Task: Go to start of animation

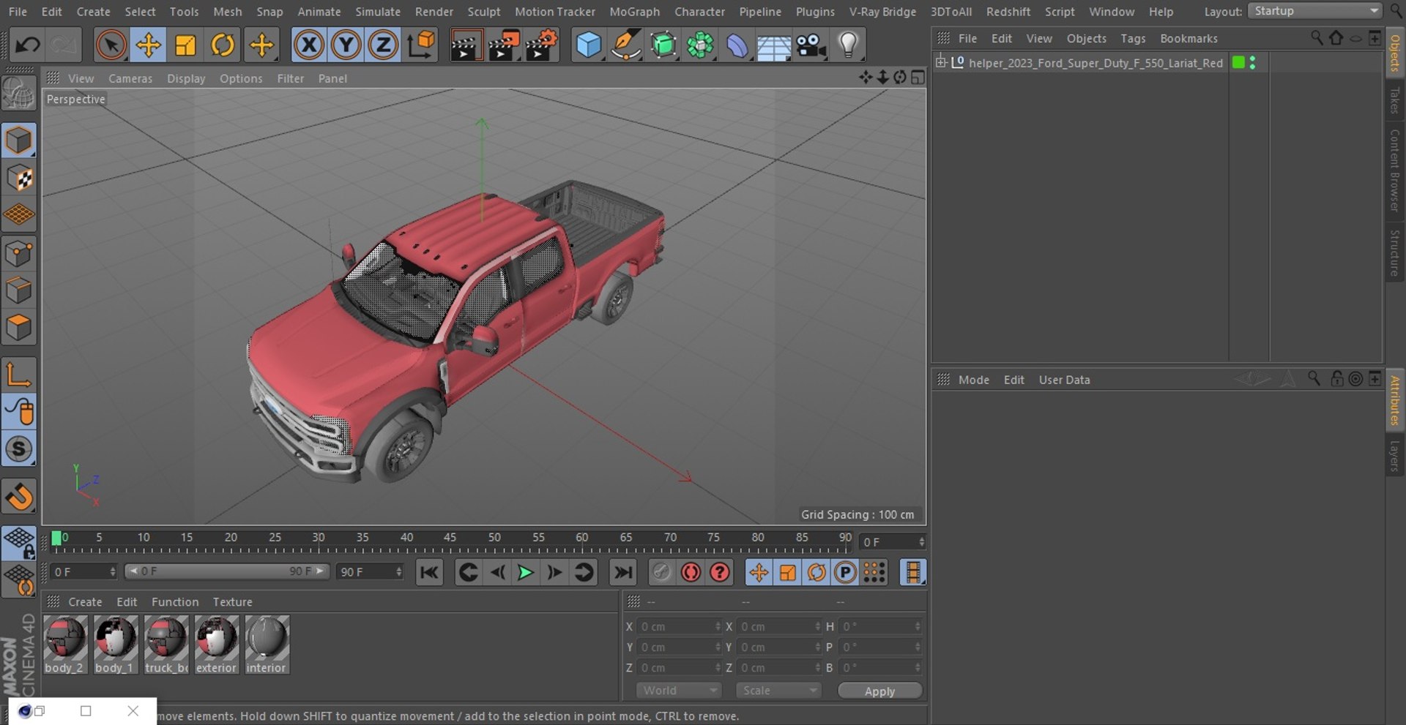Action: pos(429,572)
